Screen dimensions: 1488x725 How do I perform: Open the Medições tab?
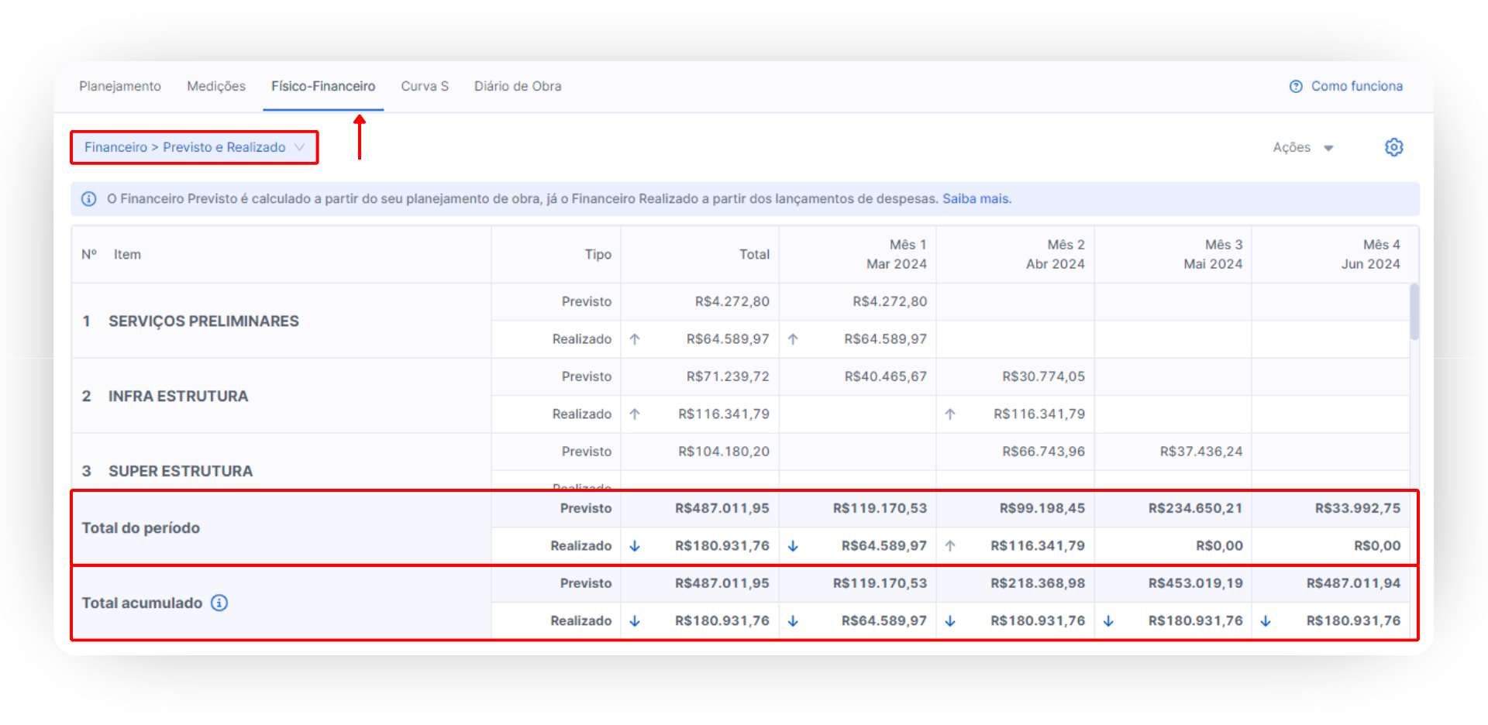216,86
